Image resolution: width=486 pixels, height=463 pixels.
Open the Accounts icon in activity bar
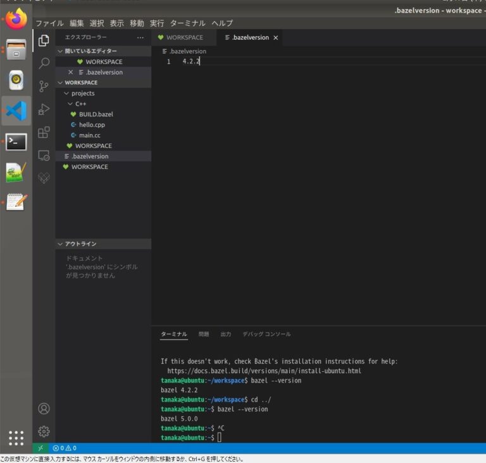point(44,409)
